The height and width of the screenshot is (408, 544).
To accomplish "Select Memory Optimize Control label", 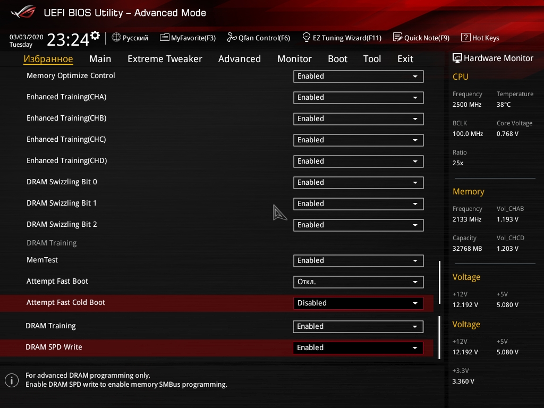I will [71, 75].
